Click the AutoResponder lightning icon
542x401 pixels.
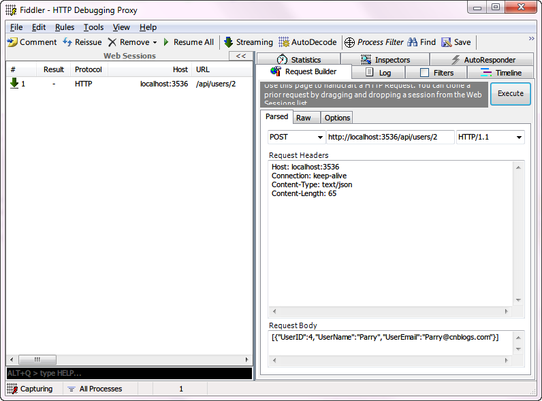(x=456, y=59)
